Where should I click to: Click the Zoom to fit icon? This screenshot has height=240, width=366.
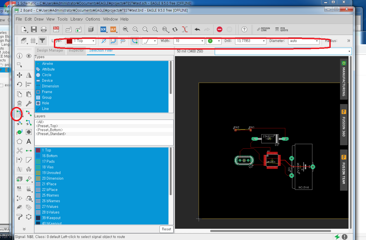tap(126, 29)
